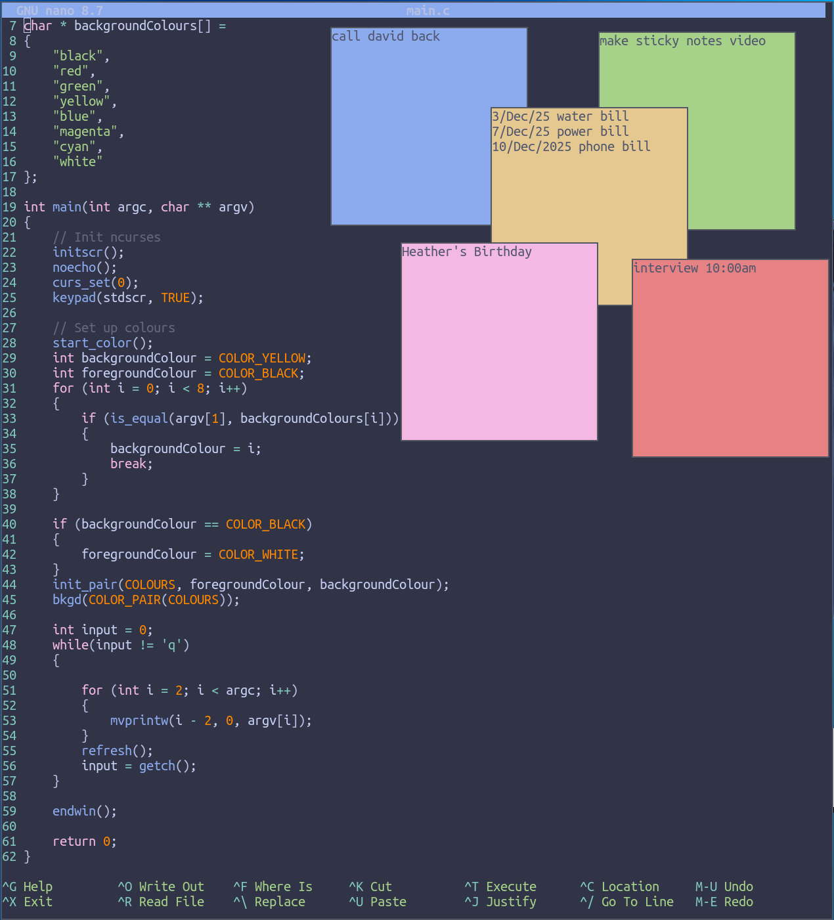Click the 'refresh();' line
This screenshot has height=920, width=834.
[118, 751]
